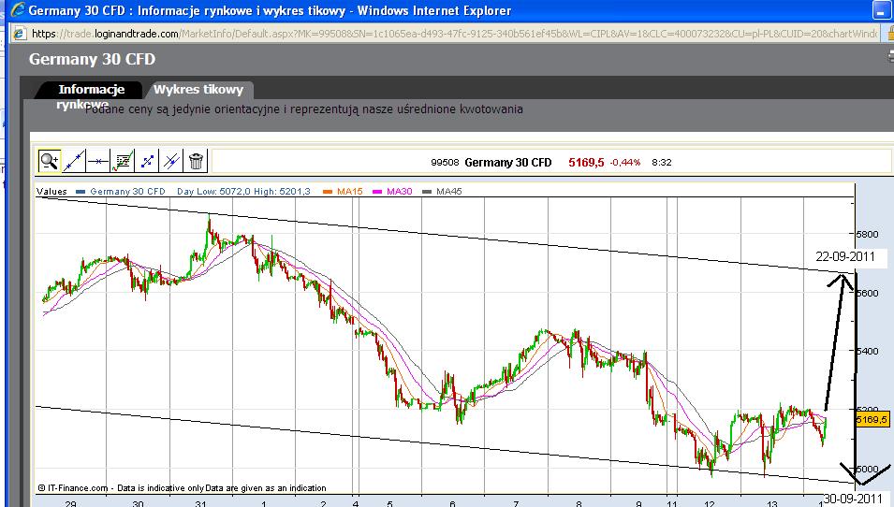Click the print icon in the header
The width and height of the screenshot is (894, 507).
(888, 58)
